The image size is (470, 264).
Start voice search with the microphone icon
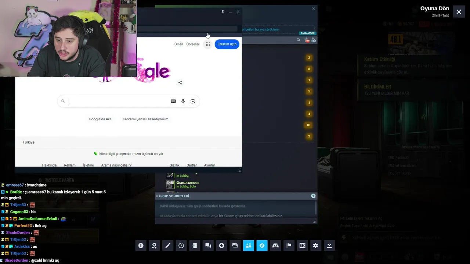click(x=183, y=101)
